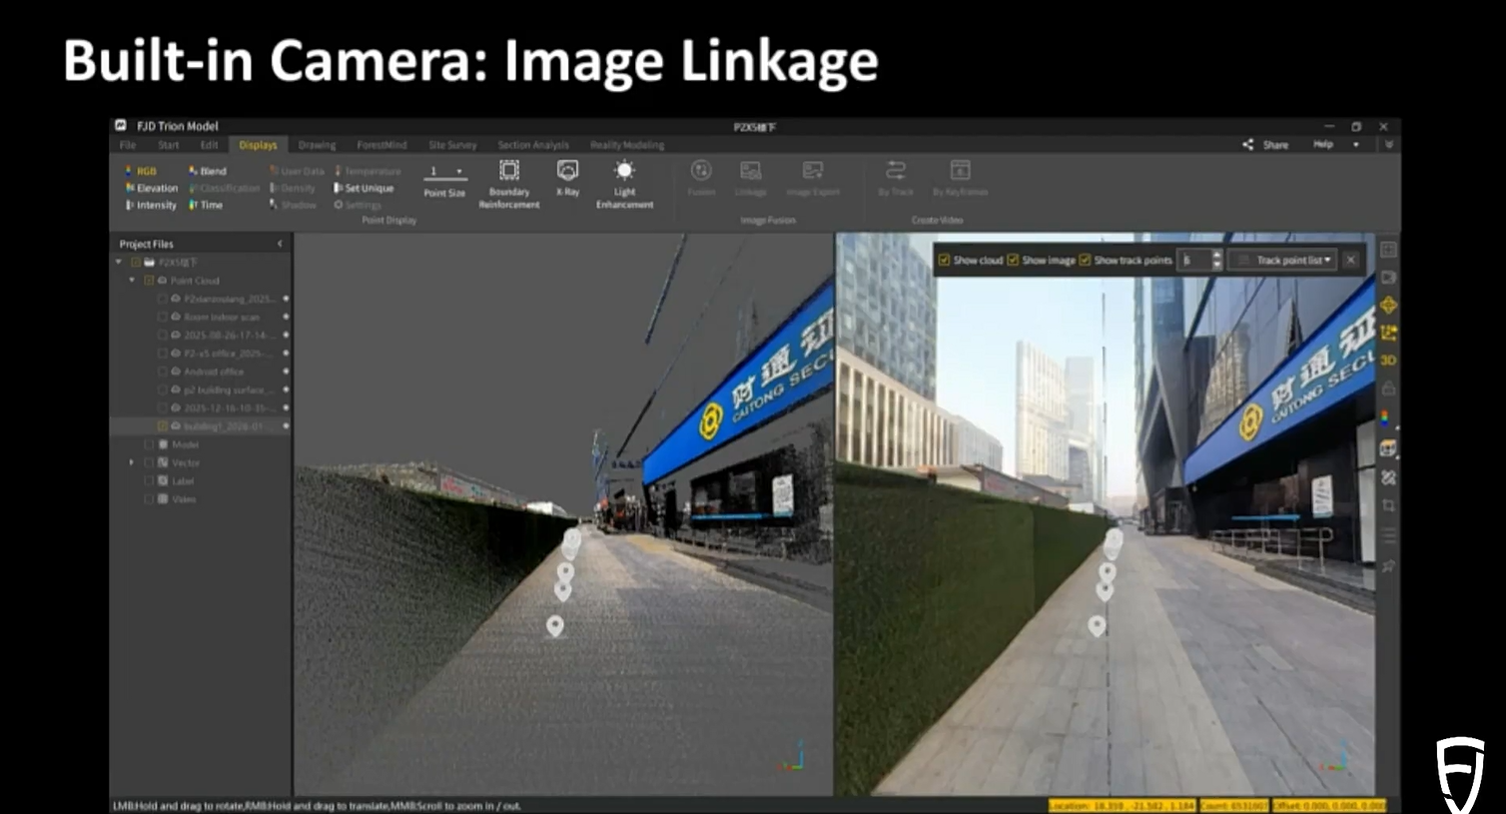Go to the Site Survey tab

[452, 145]
